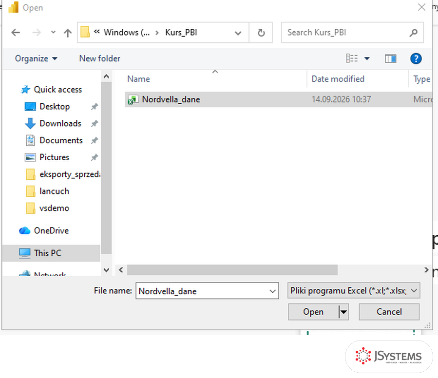Click the This PC monitor icon
The width and height of the screenshot is (438, 378).
coord(24,253)
